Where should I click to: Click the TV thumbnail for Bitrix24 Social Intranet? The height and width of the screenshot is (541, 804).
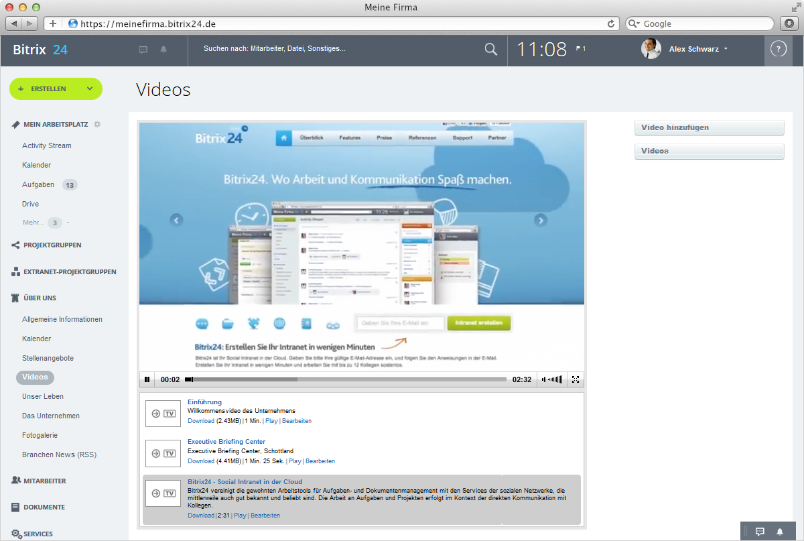click(x=163, y=494)
